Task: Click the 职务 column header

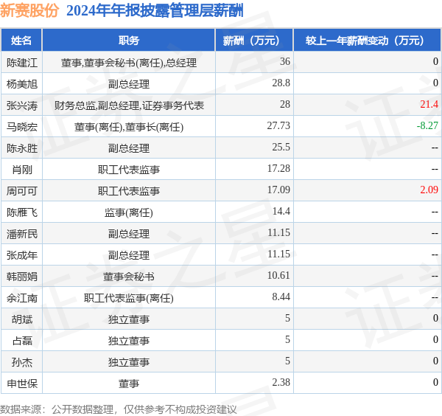Action: pyautogui.click(x=129, y=41)
